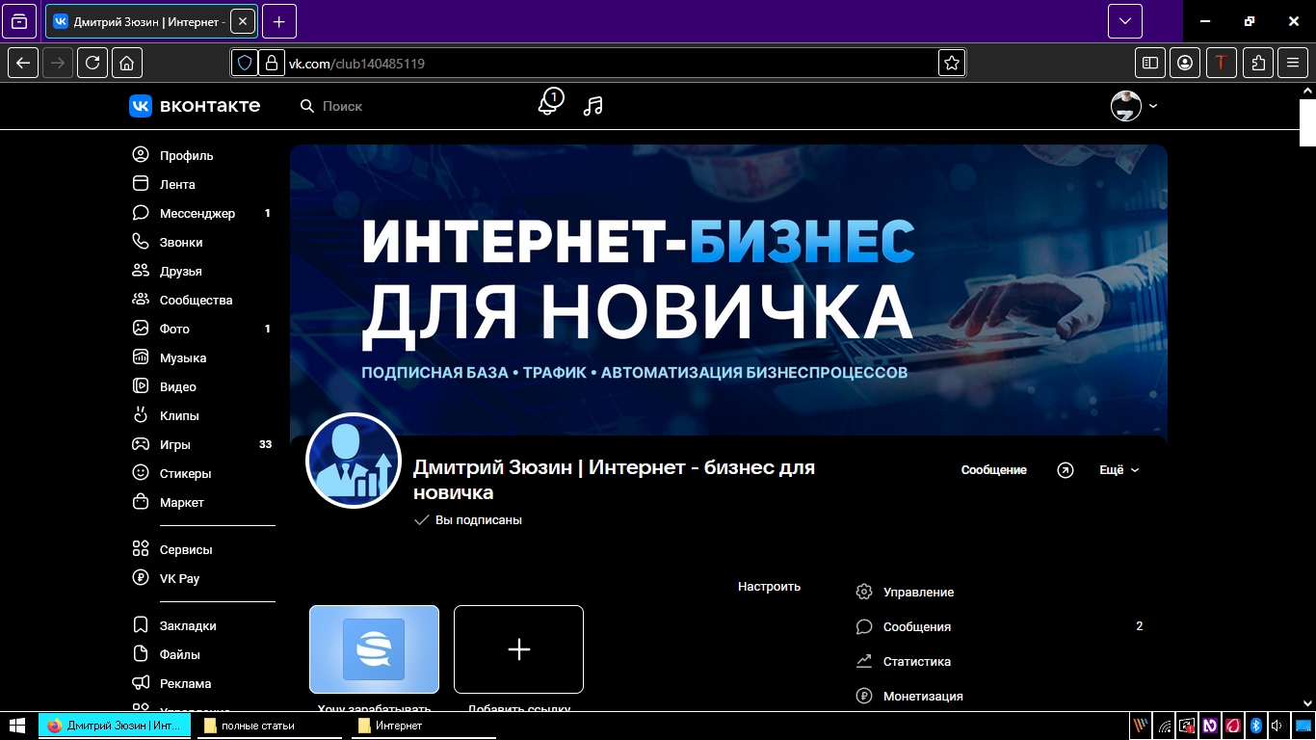1316x740 pixels.
Task: Click the Сообщение button
Action: pos(994,470)
